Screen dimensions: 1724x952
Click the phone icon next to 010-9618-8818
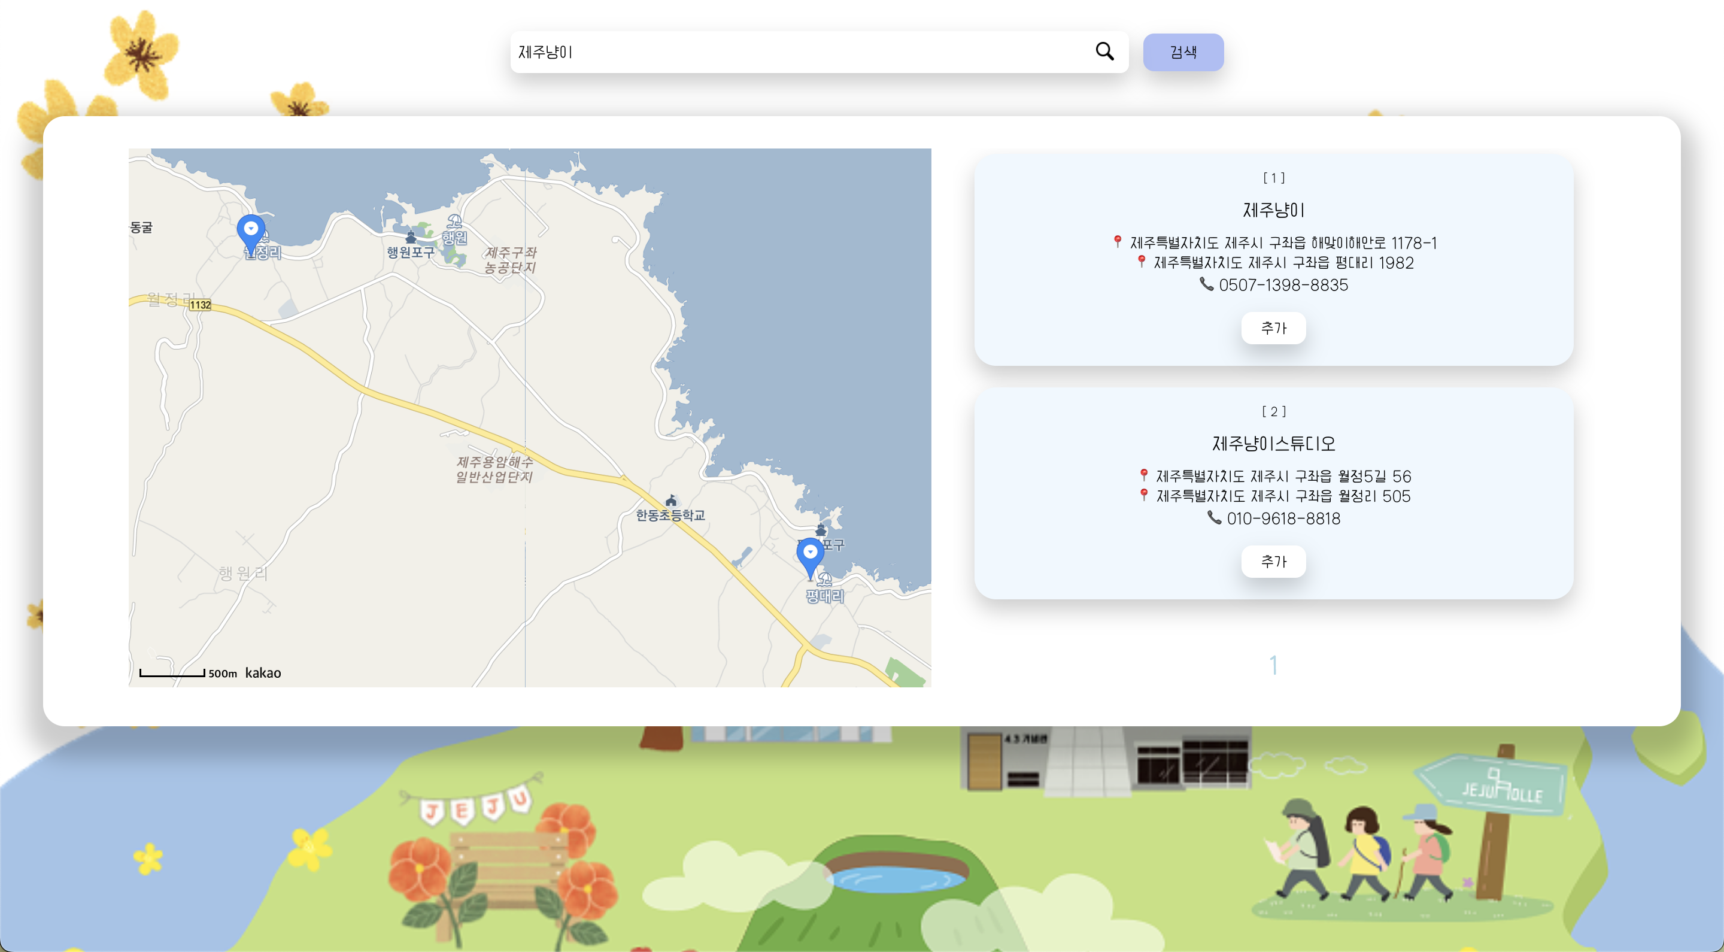1215,519
